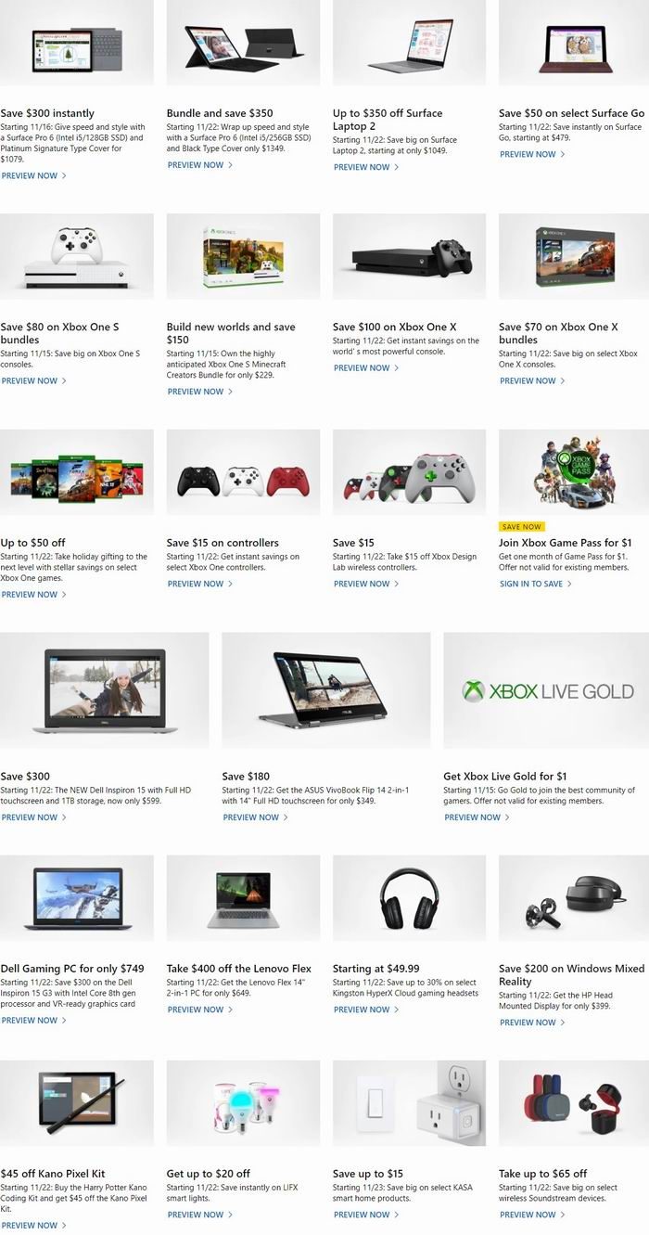
Task: Click the LIFX smart lights image
Action: coord(243,1104)
